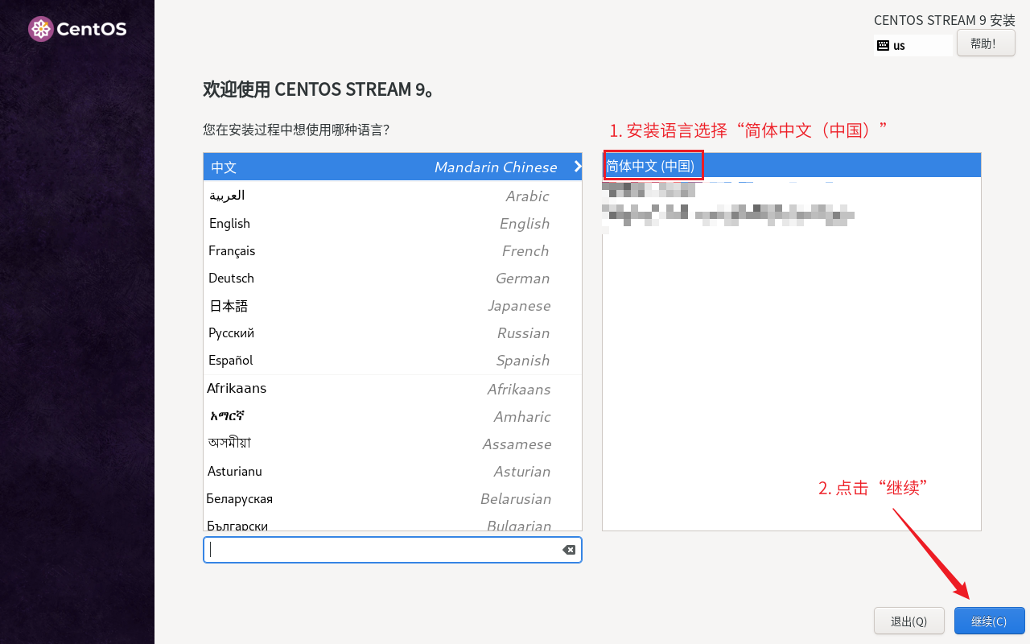Choose Русский from the list
Viewport: 1030px width, 644px height.
392,332
